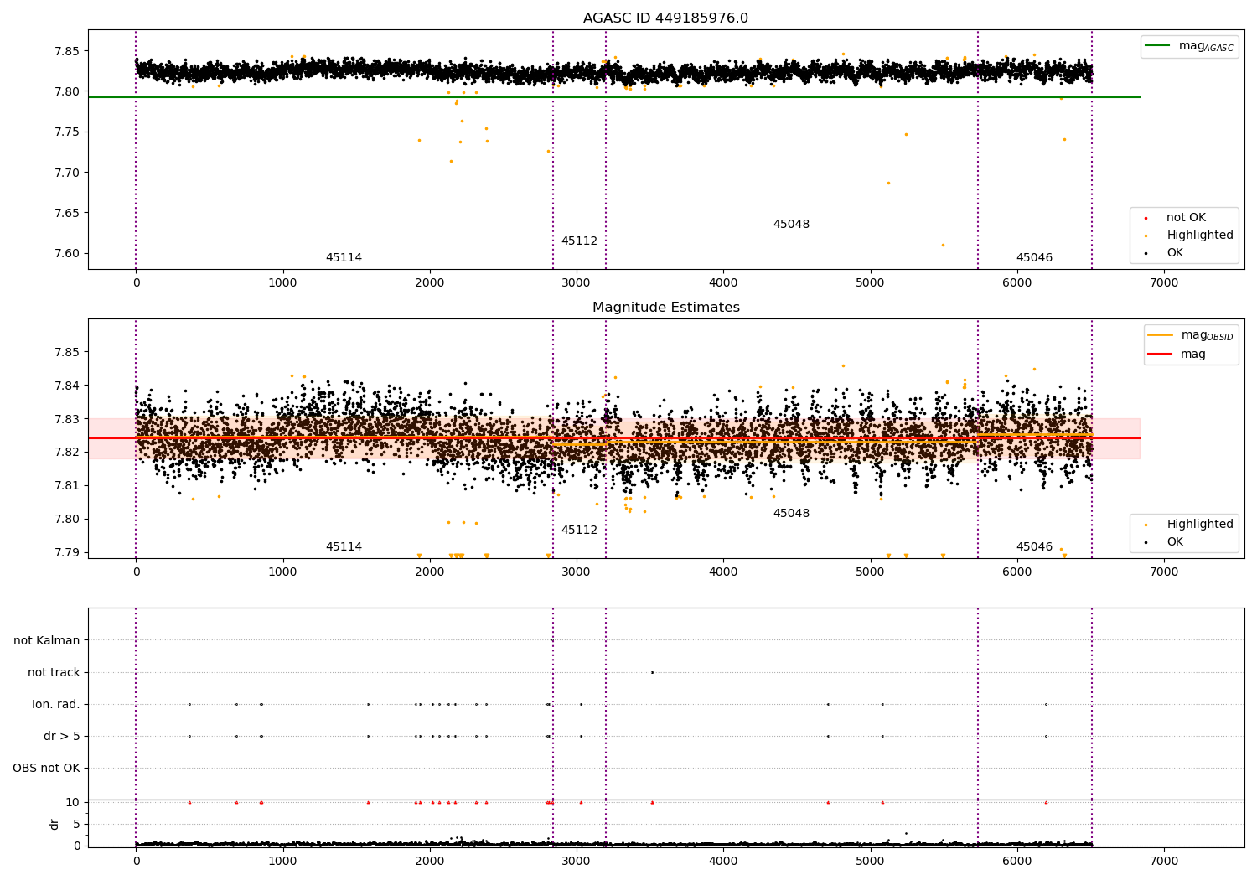The image size is (1257, 880).
Task: Click the single data point in the "not track" row
Action: pyautogui.click(x=652, y=672)
